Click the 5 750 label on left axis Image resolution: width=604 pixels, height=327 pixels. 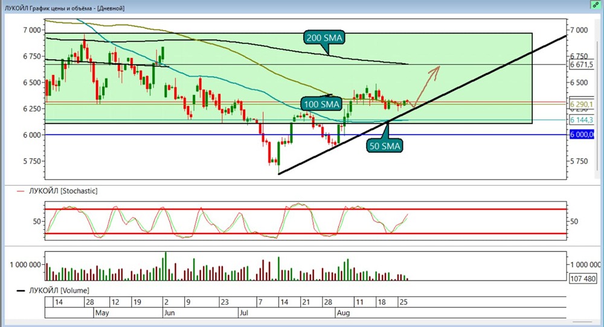32,161
